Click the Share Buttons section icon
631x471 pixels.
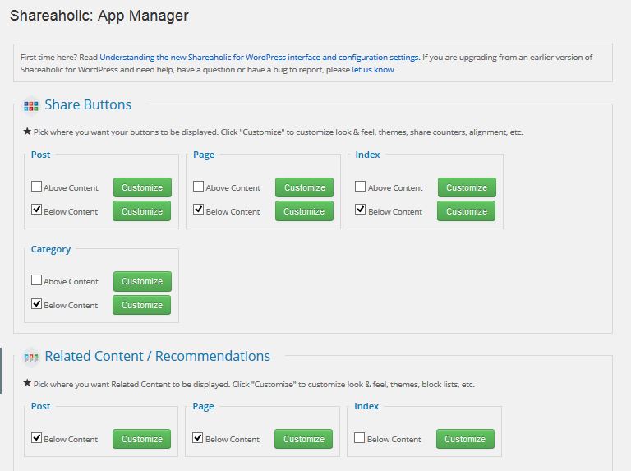tap(31, 106)
